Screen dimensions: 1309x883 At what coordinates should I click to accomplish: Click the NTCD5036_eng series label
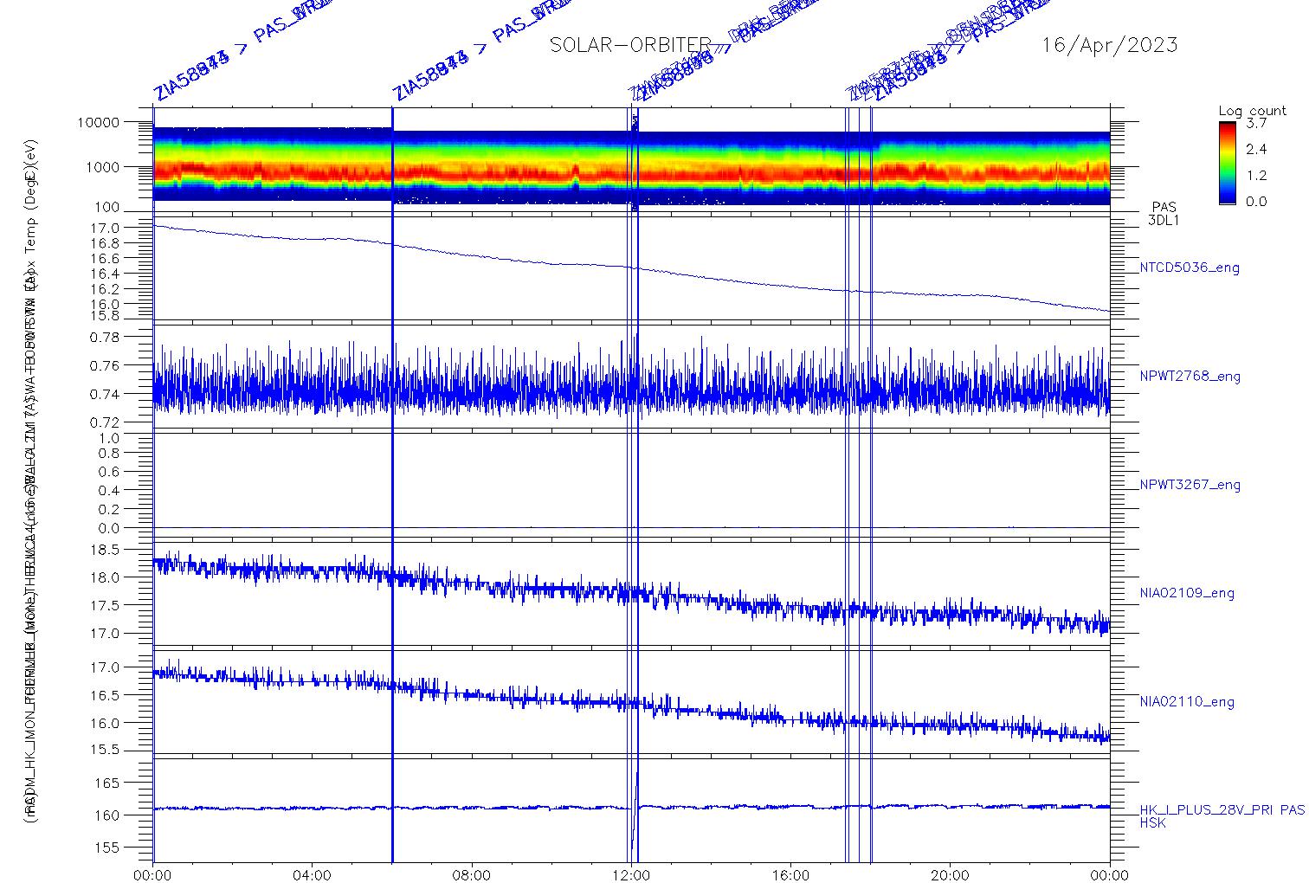click(x=1189, y=268)
